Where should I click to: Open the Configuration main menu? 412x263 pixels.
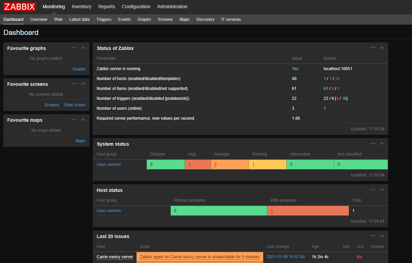[x=136, y=6]
